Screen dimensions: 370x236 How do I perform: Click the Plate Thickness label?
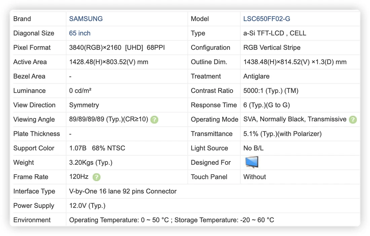coord(37,134)
